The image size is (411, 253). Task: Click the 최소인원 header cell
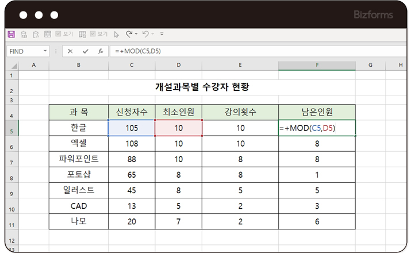tap(179, 112)
